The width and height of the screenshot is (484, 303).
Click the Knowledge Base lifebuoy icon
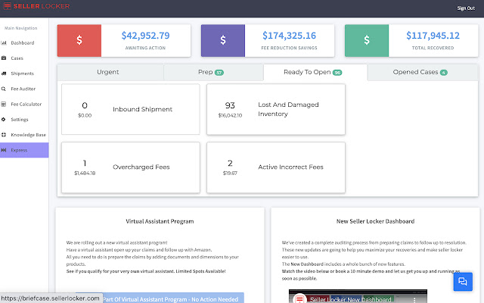click(x=4, y=135)
